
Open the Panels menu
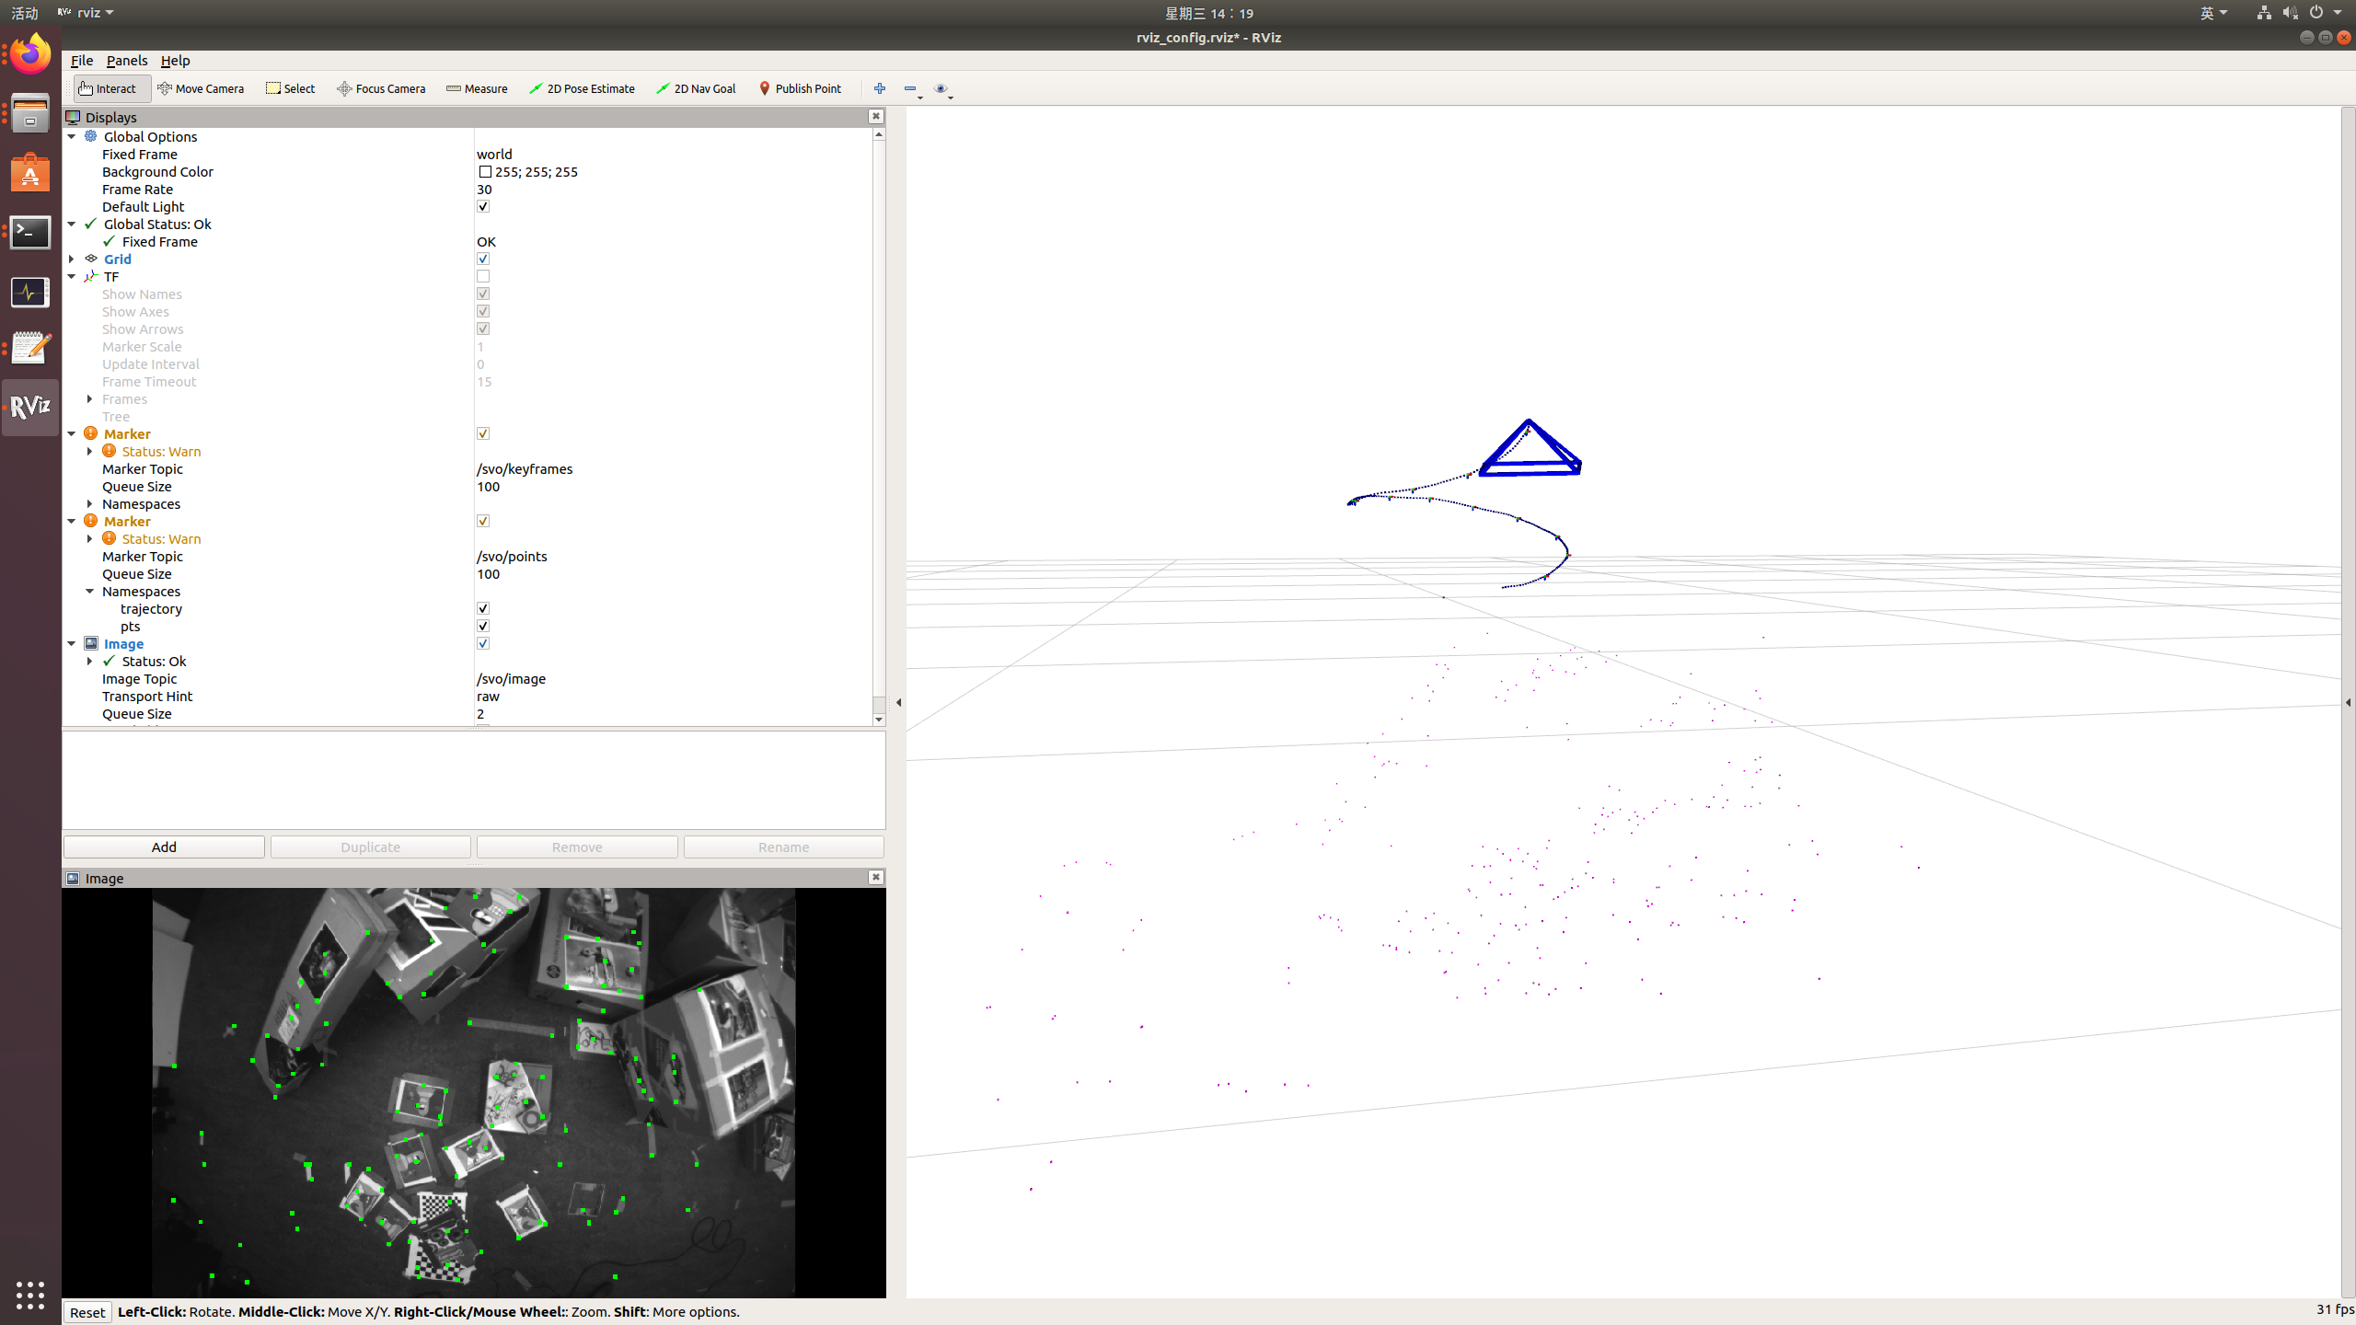point(126,61)
